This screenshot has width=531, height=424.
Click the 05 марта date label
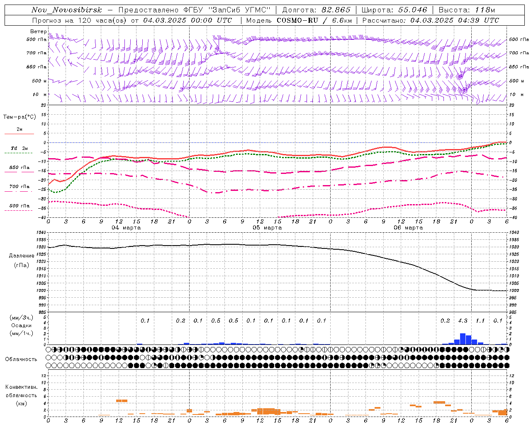click(267, 228)
